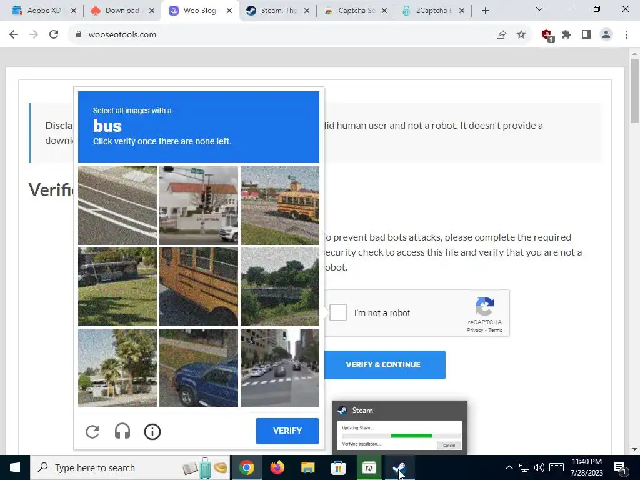Click the taskbar search box
Viewport: 640px width, 480px height.
click(x=130, y=467)
